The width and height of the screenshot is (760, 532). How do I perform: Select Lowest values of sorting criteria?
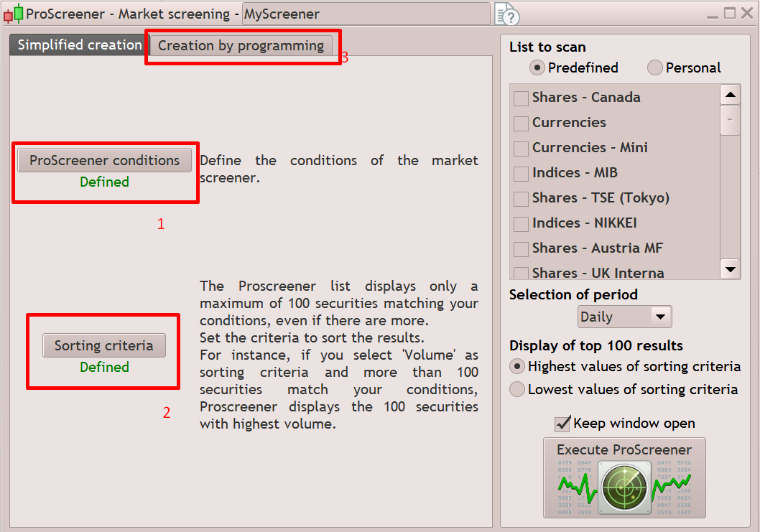[517, 389]
